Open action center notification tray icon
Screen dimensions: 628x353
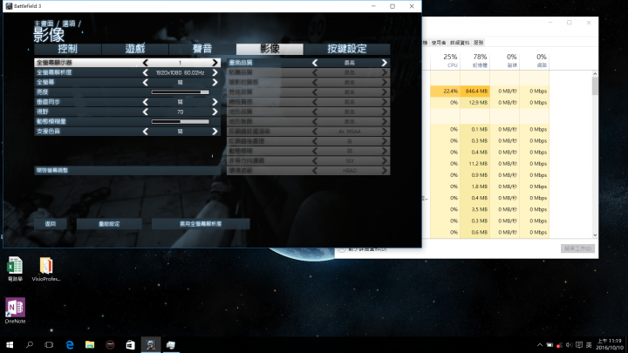click(x=579, y=345)
